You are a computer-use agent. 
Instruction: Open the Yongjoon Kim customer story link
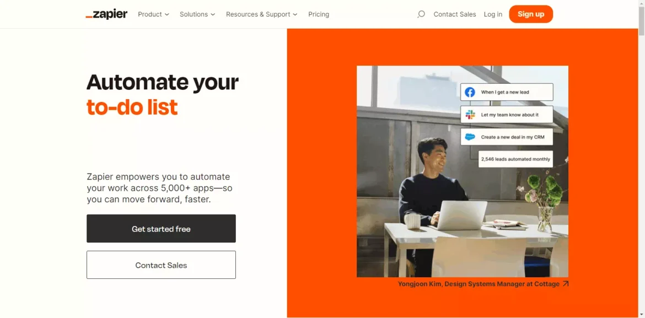[479, 284]
